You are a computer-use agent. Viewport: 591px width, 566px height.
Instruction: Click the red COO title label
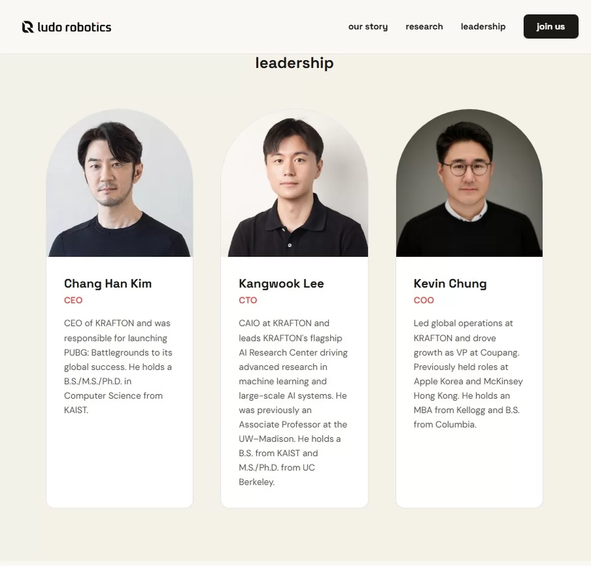tap(424, 300)
